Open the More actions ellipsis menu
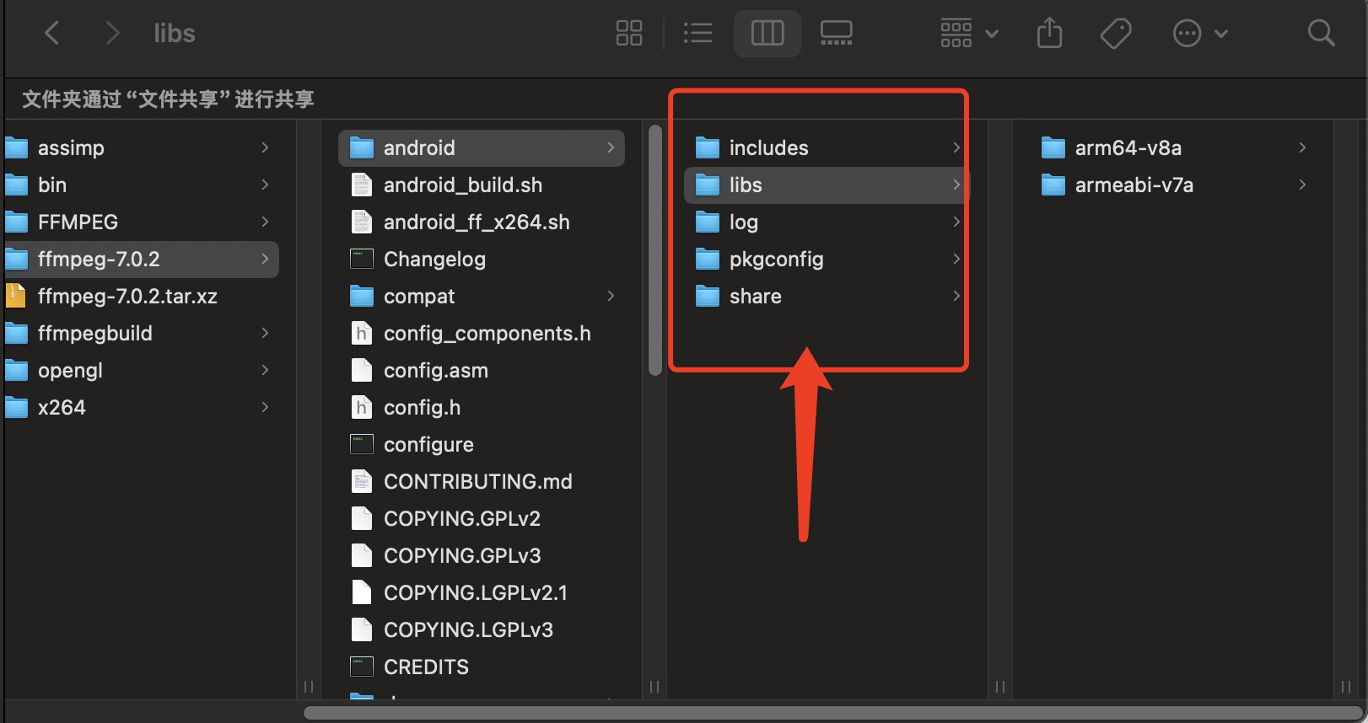The image size is (1368, 723). [1199, 34]
